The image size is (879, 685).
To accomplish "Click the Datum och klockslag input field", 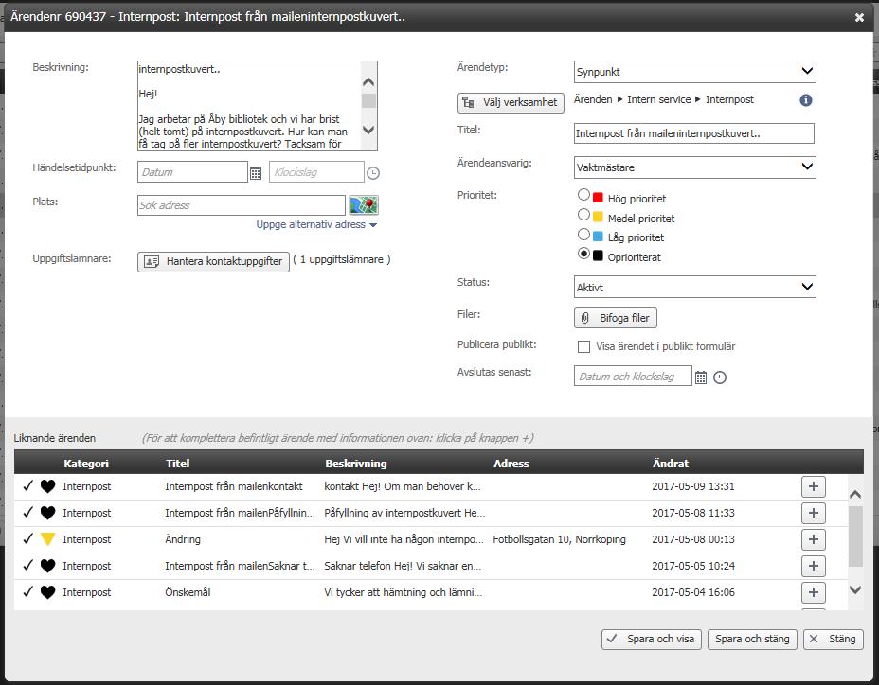I will [x=633, y=376].
